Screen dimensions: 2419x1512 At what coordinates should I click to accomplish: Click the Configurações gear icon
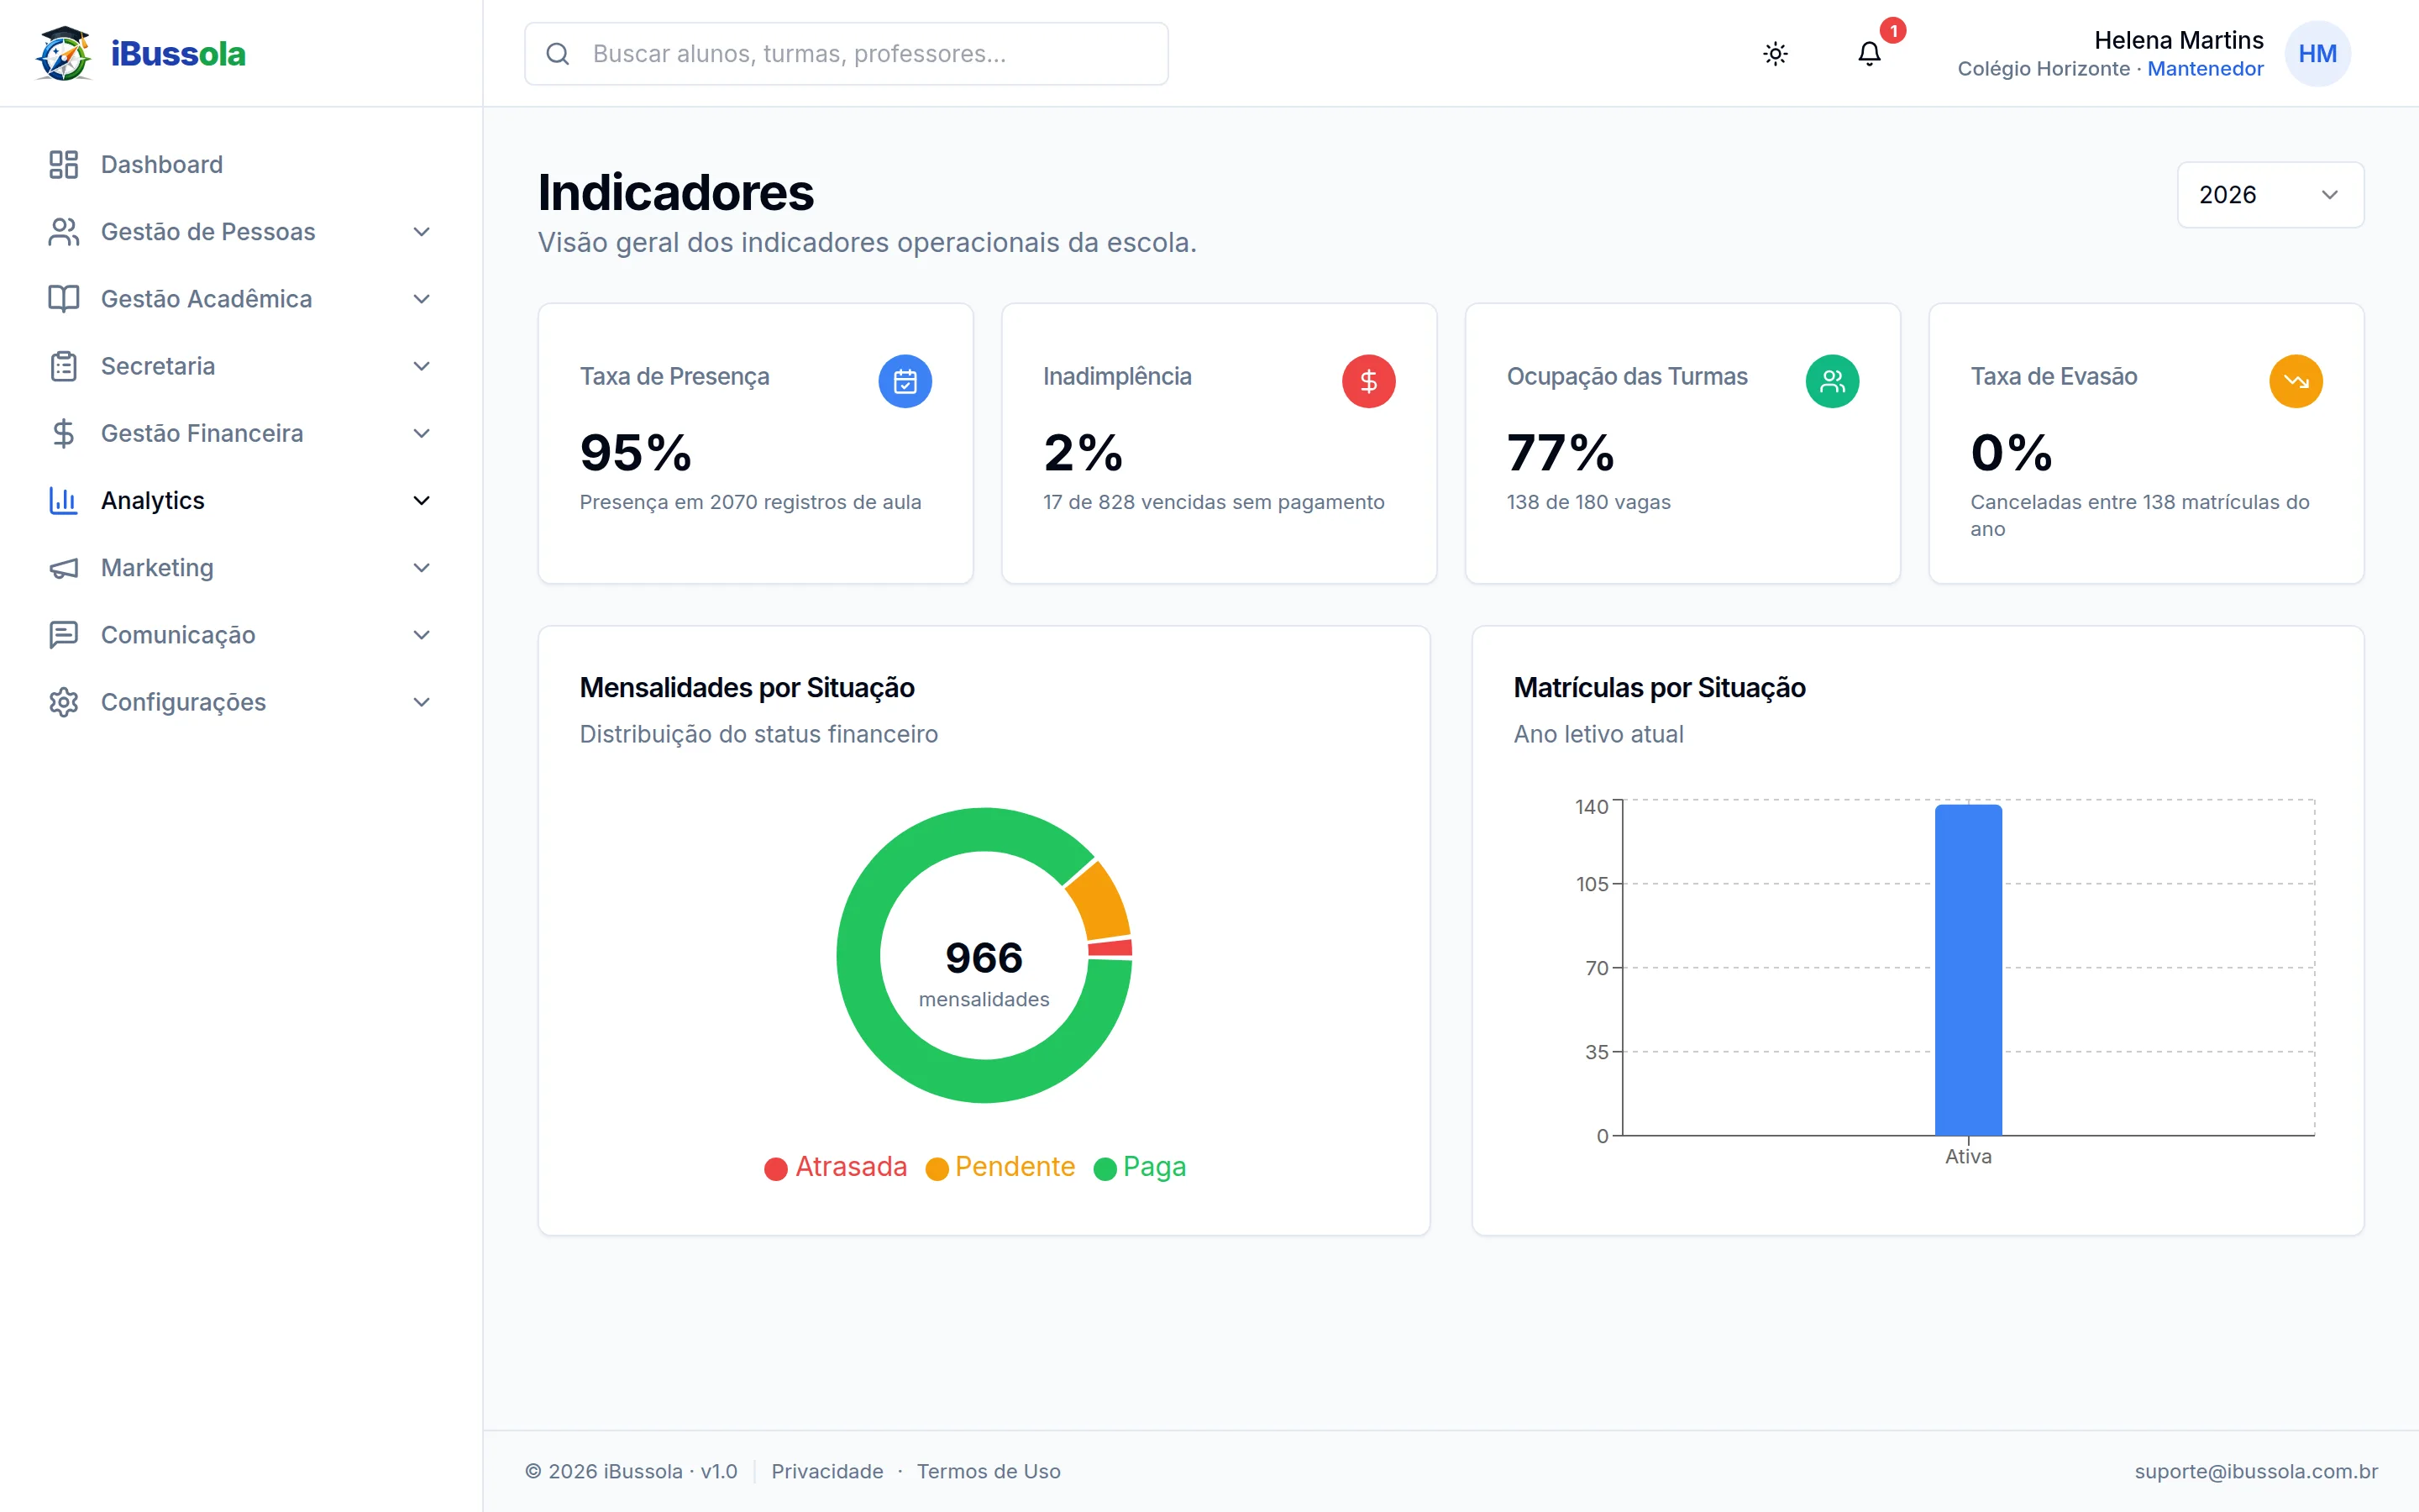(x=64, y=702)
